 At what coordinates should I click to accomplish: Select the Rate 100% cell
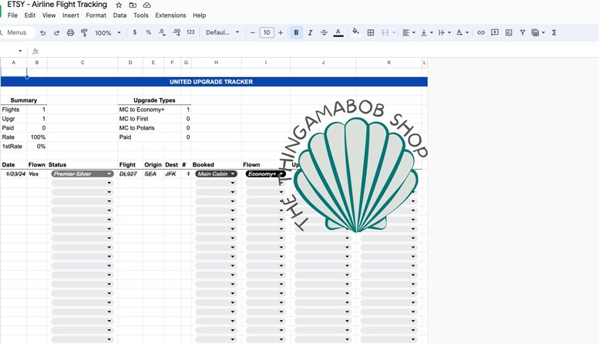(x=37, y=137)
